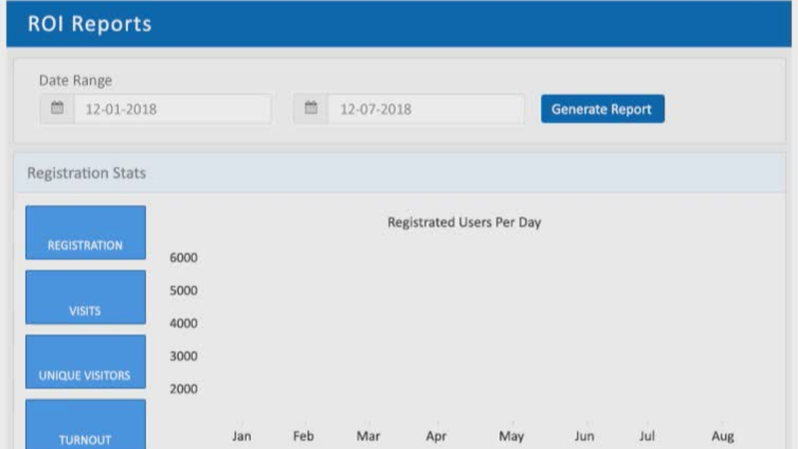Screen dimensions: 798x449
Task: Click the 6000 y-axis label
Action: (183, 258)
